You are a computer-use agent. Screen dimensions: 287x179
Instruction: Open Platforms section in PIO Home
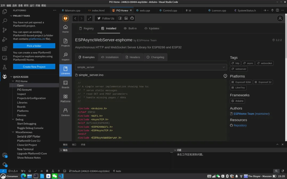pyautogui.click(x=65, y=98)
